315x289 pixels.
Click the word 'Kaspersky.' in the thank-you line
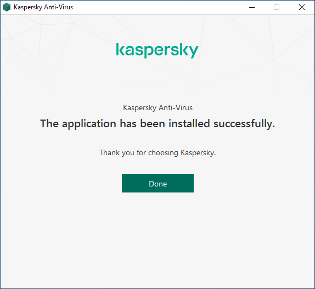click(x=198, y=153)
